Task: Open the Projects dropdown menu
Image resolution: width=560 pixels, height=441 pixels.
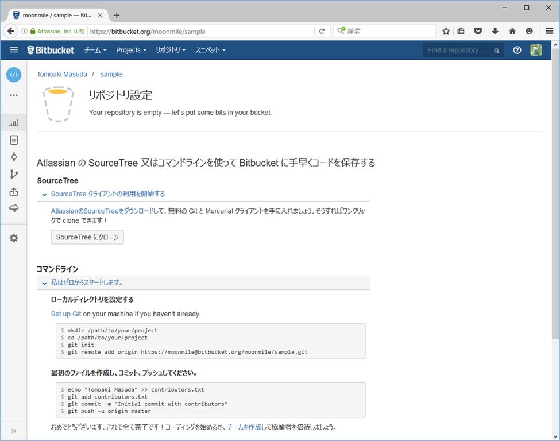Action: pyautogui.click(x=131, y=51)
